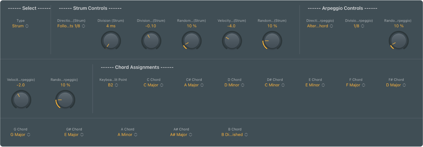The image size is (423, 147).
Task: Change the G# Chord assignment E Major
Action: coord(74,135)
